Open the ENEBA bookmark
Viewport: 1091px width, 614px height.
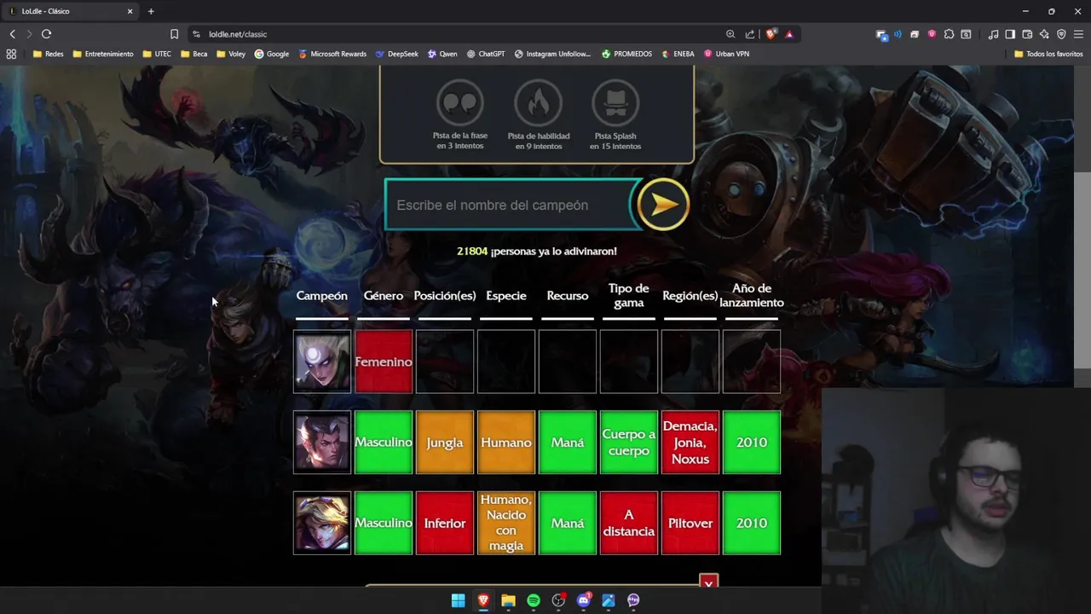tap(678, 54)
